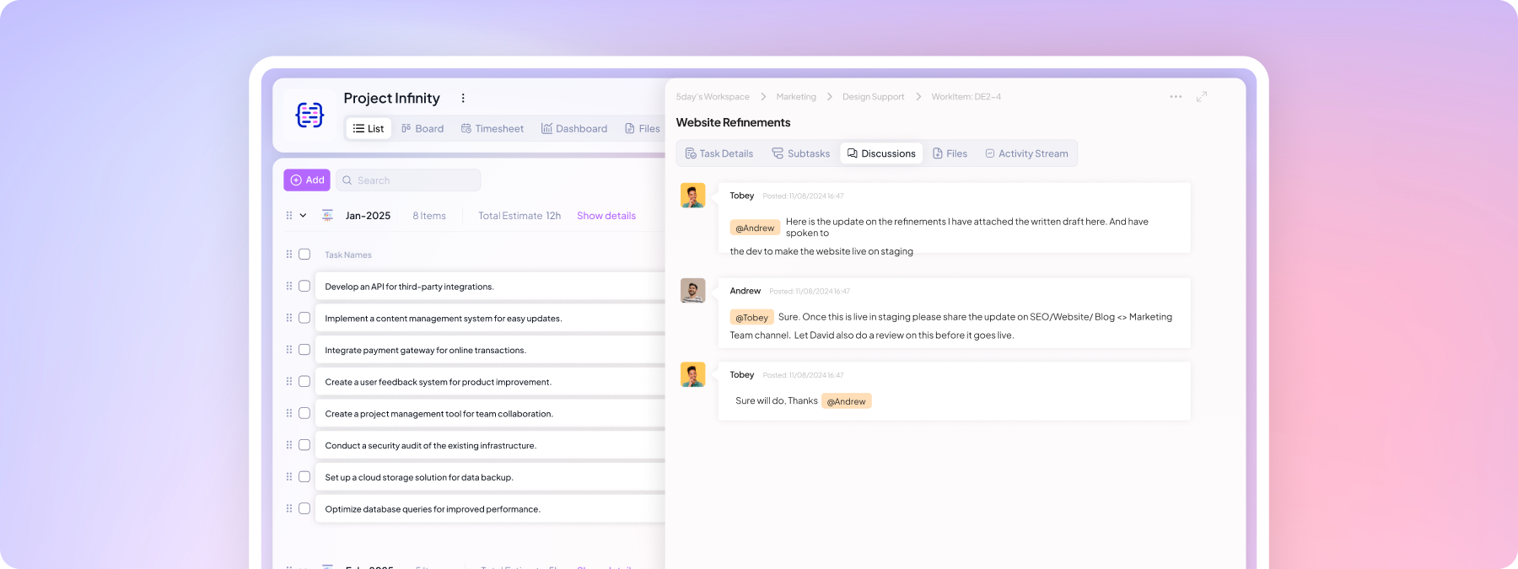Click into the Search field
Image resolution: width=1518 pixels, height=569 pixels.
(408, 180)
